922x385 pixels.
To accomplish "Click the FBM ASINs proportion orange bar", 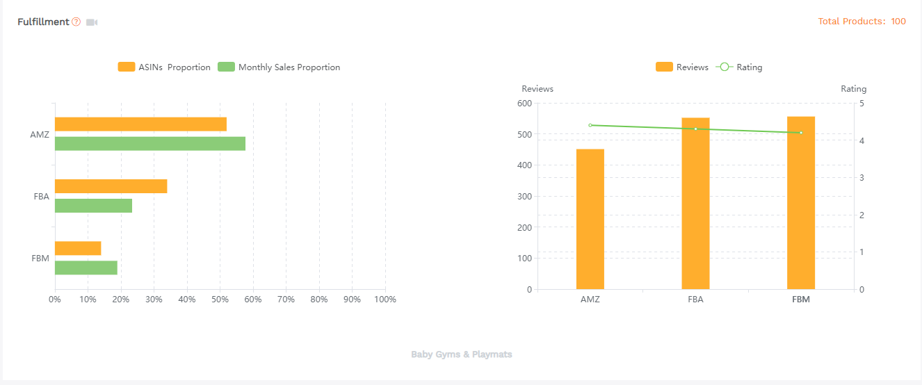I will pos(78,248).
